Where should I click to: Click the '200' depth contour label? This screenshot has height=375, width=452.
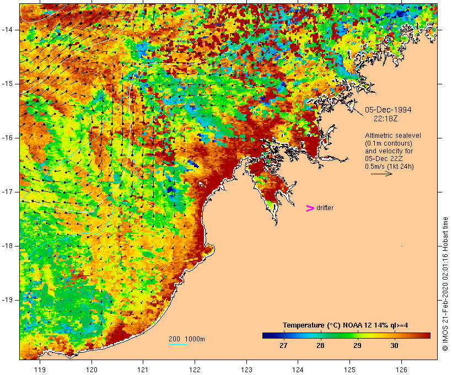[x=174, y=339]
